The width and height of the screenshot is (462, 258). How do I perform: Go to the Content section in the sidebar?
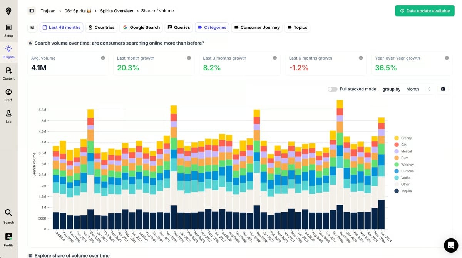pos(8,74)
